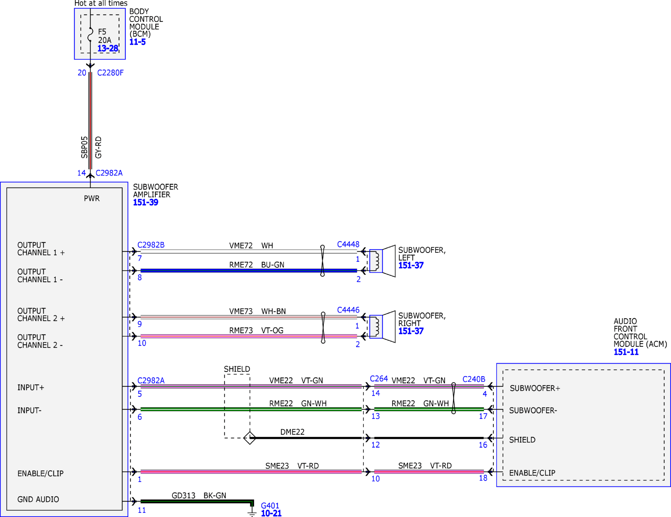Select the GY-RD vertical wire label
671x517 pixels.
point(98,147)
